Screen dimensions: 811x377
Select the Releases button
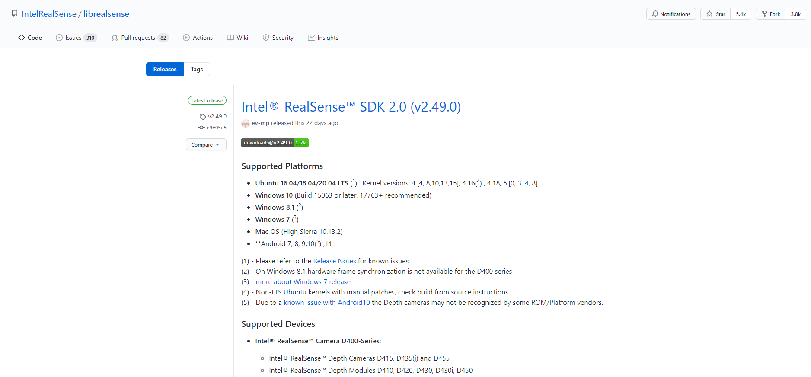(x=165, y=69)
